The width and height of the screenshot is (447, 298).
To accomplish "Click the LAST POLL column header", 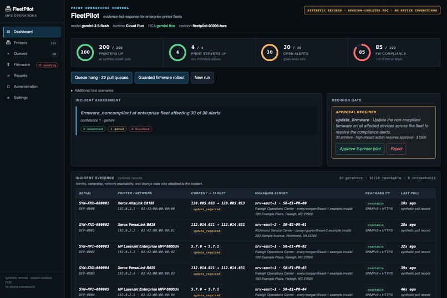I will [410, 193].
